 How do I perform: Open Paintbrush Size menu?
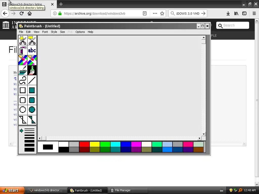(62, 32)
